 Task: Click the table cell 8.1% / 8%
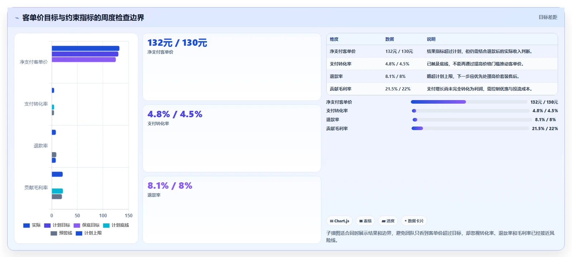coord(395,76)
